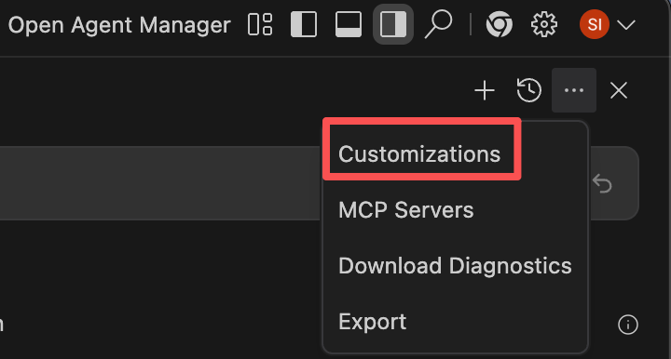Toggle the right secondary sidebar

click(x=393, y=24)
